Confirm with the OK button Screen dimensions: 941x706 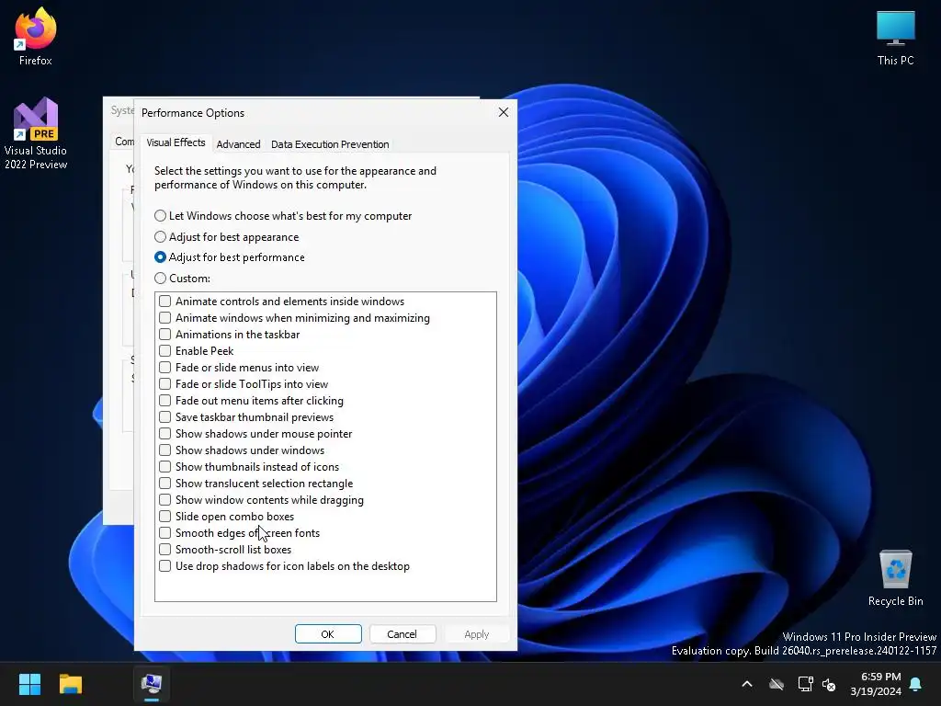[328, 634]
